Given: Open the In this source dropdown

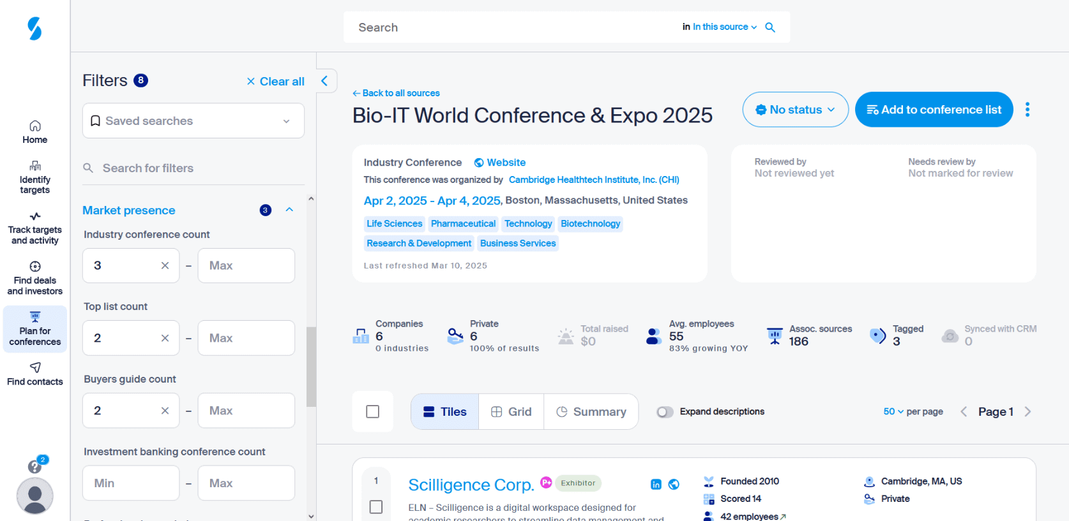Looking at the screenshot, I should 725,27.
